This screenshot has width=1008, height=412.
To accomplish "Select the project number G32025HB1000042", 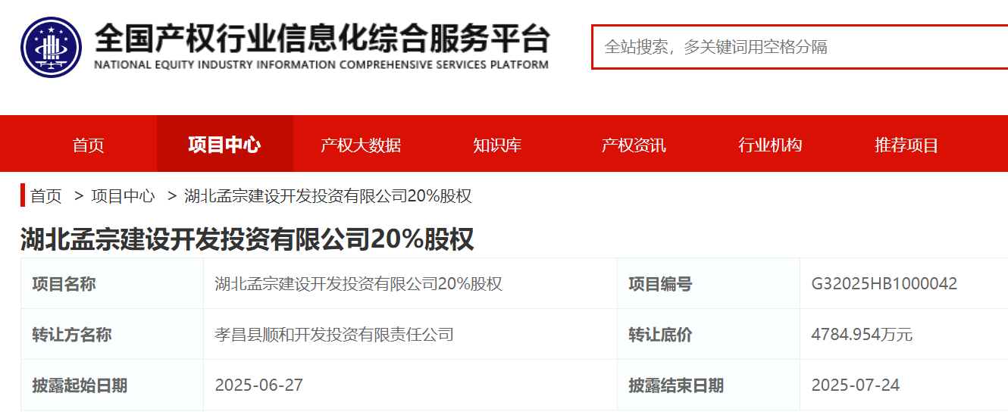I will tap(884, 284).
